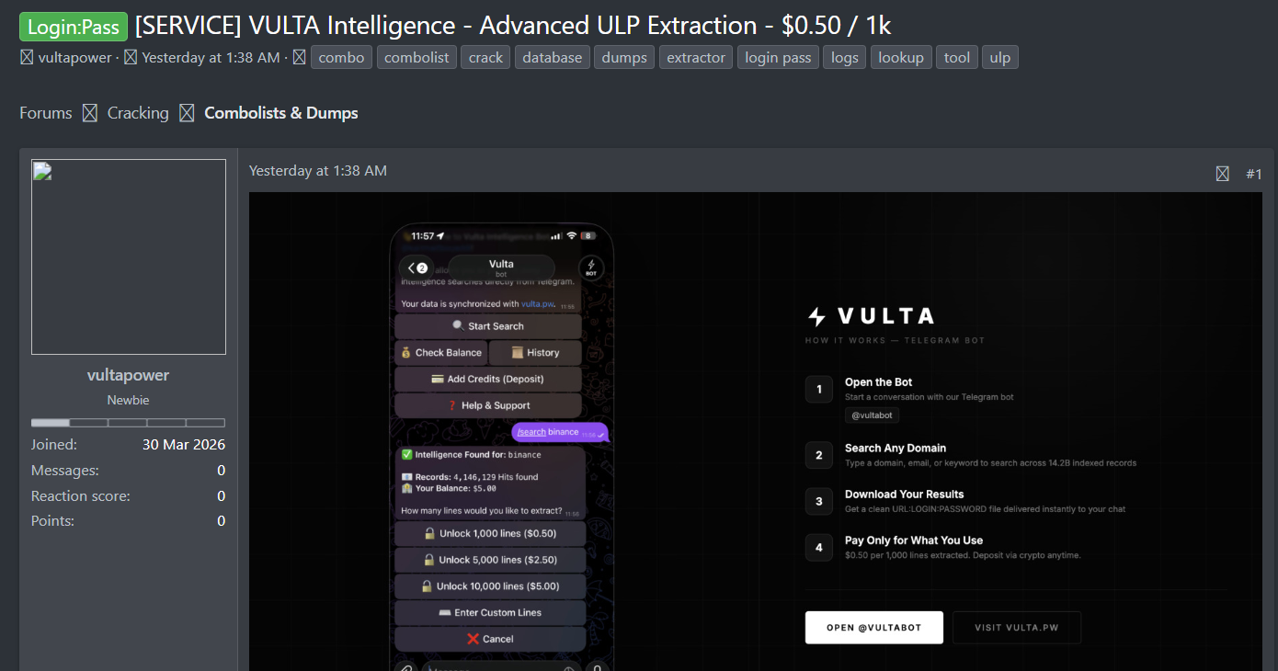
Task: Select the 'combolist' tag
Action: (x=416, y=58)
